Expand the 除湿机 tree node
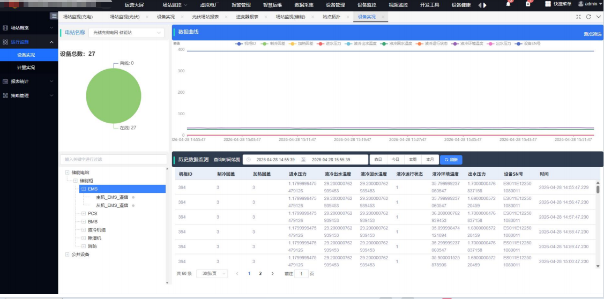The width and height of the screenshot is (604, 299). [83, 238]
